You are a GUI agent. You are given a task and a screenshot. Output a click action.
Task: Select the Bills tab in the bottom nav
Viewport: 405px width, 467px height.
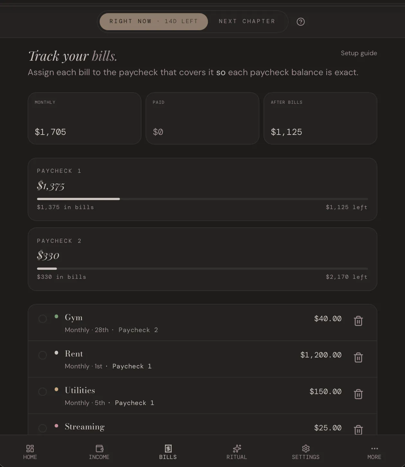[x=168, y=452]
